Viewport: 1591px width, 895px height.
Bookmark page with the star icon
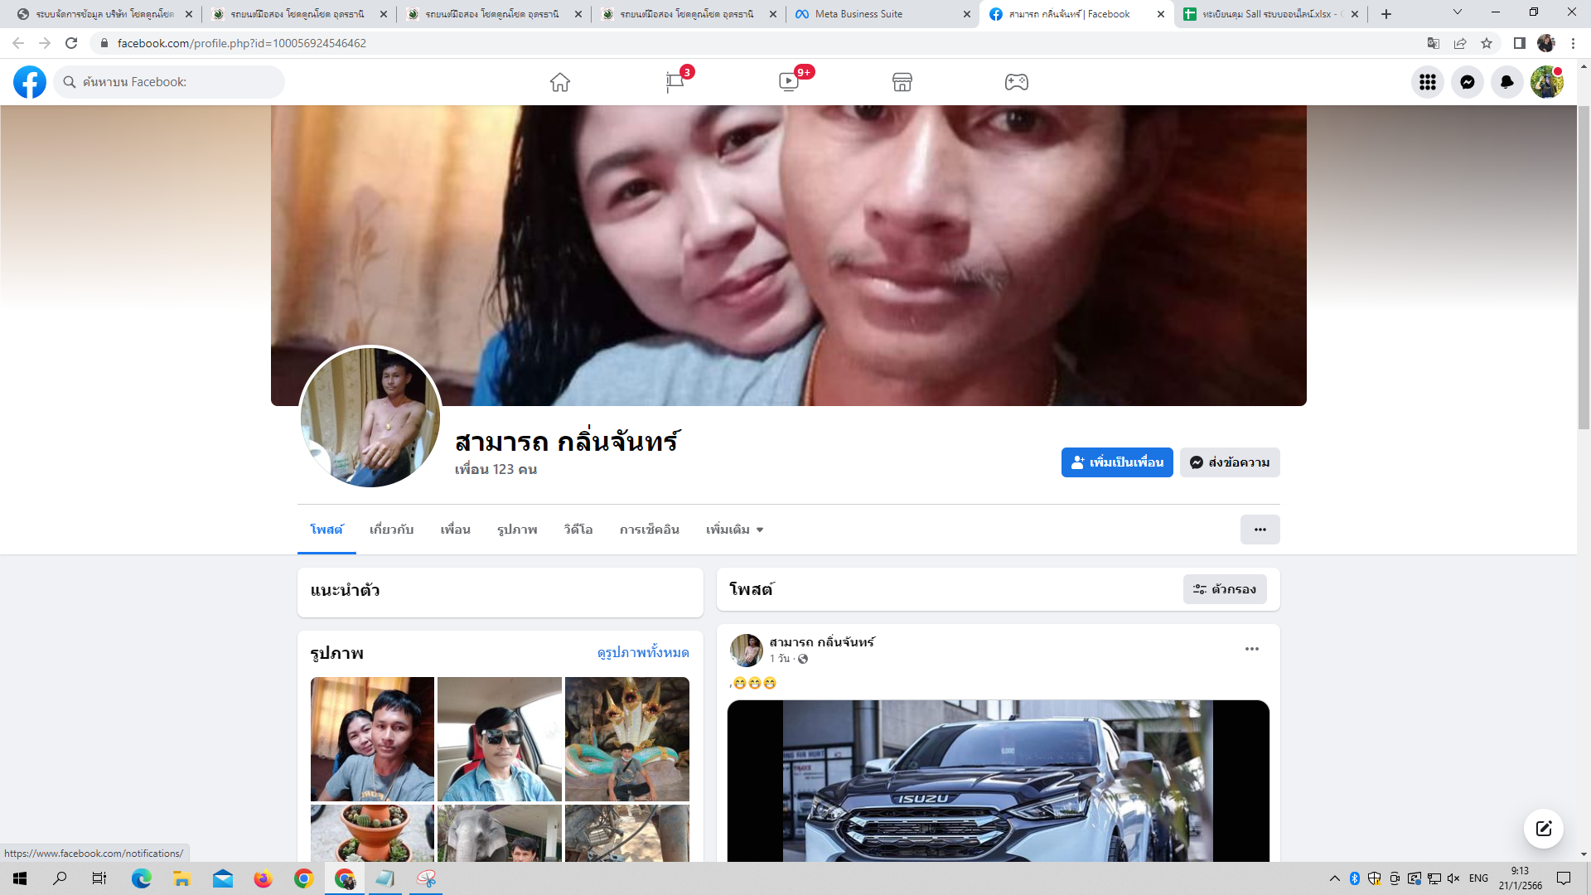pos(1487,43)
